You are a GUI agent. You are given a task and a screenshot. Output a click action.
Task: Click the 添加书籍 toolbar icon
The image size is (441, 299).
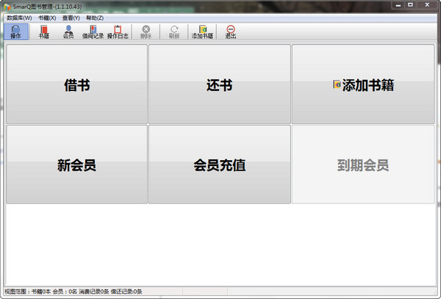[203, 32]
